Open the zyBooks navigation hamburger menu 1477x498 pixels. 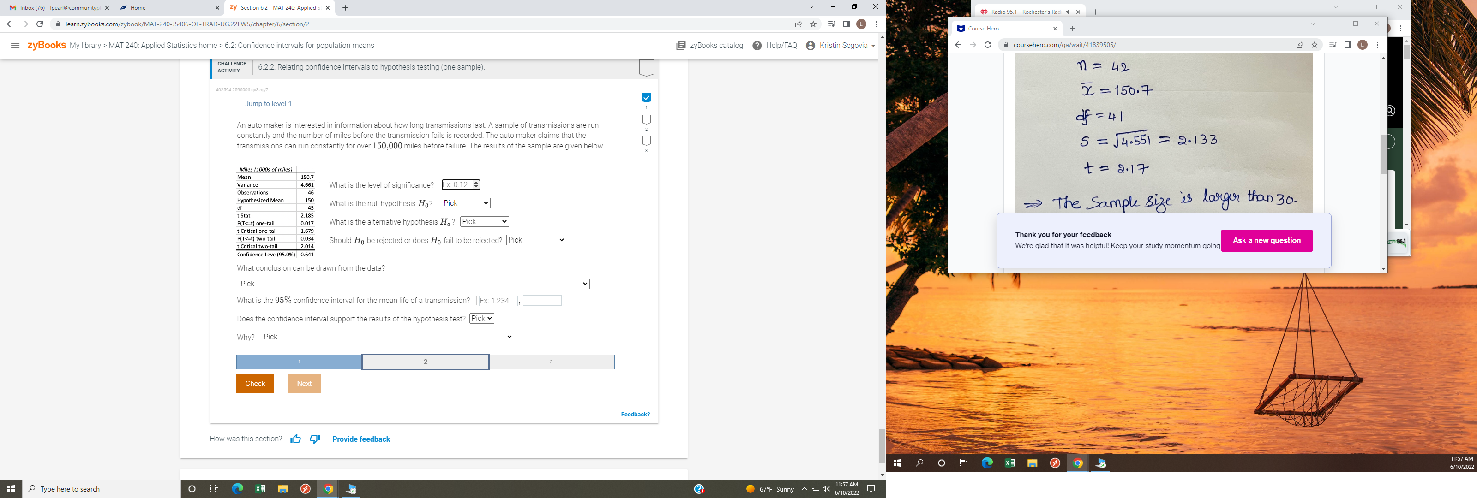point(16,45)
